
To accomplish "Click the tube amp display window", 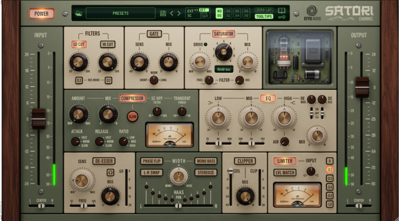I will [300, 57].
